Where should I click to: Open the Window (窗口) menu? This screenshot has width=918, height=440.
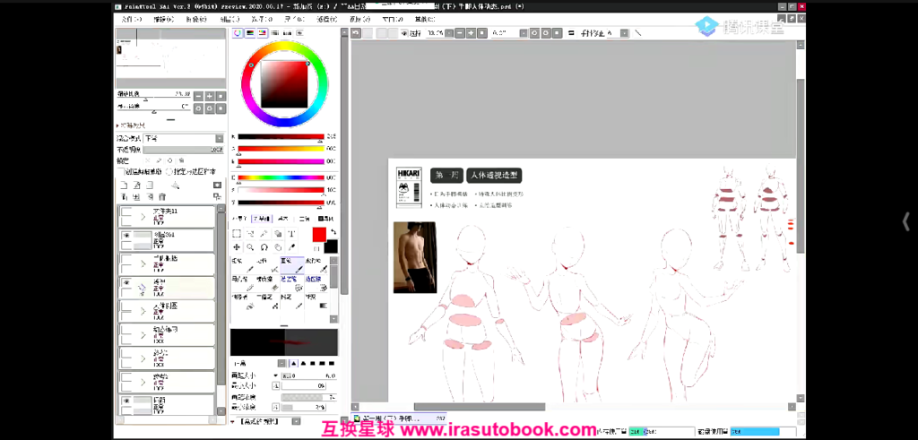tap(393, 20)
